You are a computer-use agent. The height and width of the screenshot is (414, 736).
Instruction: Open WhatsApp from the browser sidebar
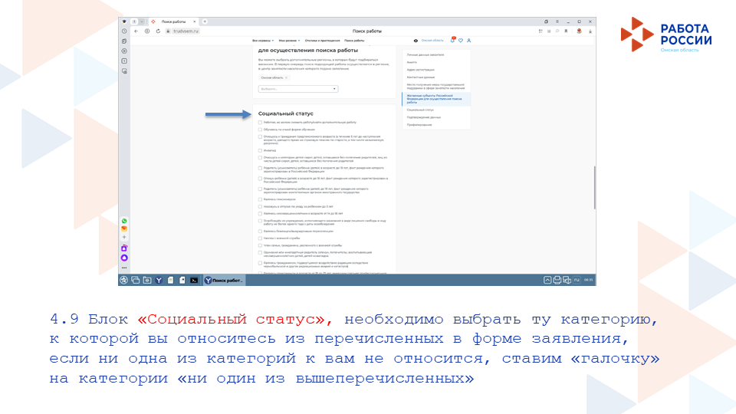[x=124, y=221]
